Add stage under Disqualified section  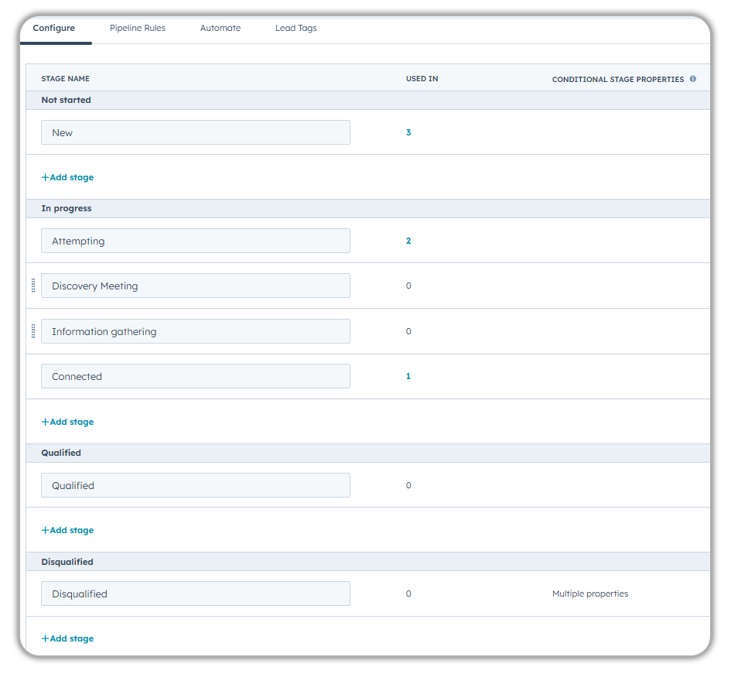[x=67, y=638]
